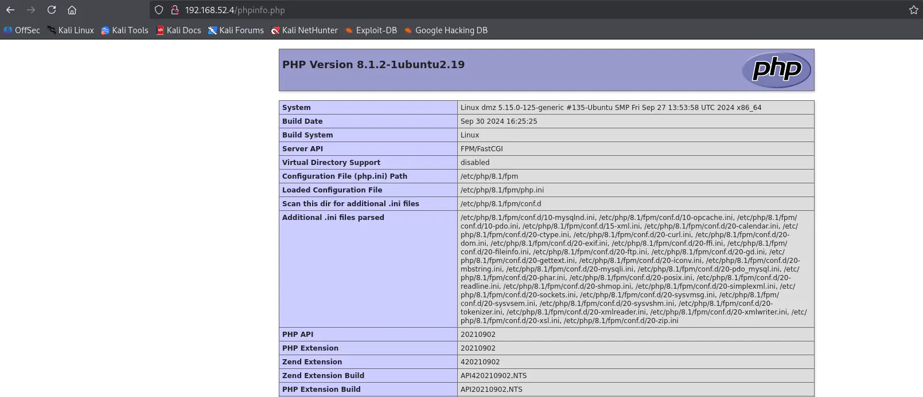Open the Kali Docs bookmark

(178, 30)
